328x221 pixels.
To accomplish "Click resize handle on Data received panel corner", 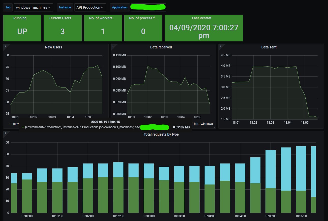I will pyautogui.click(x=215, y=127).
